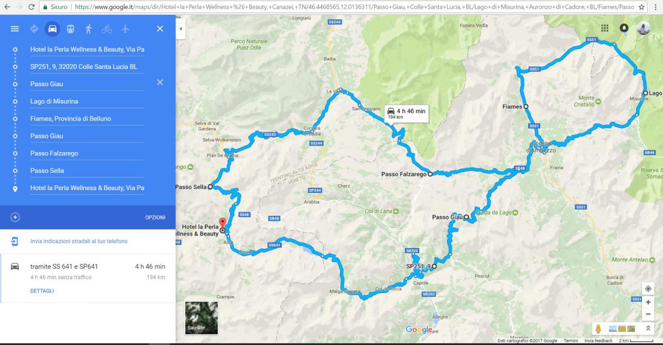The height and width of the screenshot is (345, 663).
Task: Close the directions panel with X
Action: pos(160,29)
